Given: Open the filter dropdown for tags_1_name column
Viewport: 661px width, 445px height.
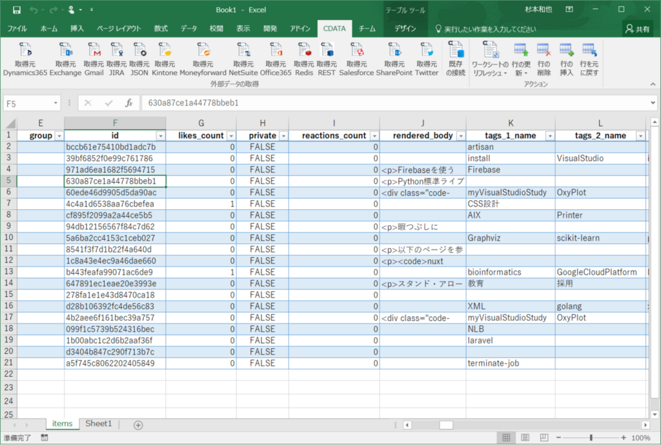Looking at the screenshot, I should pyautogui.click(x=550, y=136).
